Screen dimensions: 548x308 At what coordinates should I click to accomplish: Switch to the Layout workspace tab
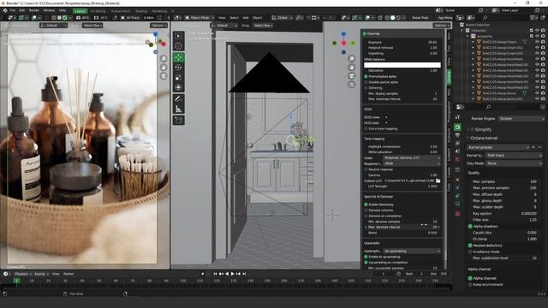(x=80, y=11)
